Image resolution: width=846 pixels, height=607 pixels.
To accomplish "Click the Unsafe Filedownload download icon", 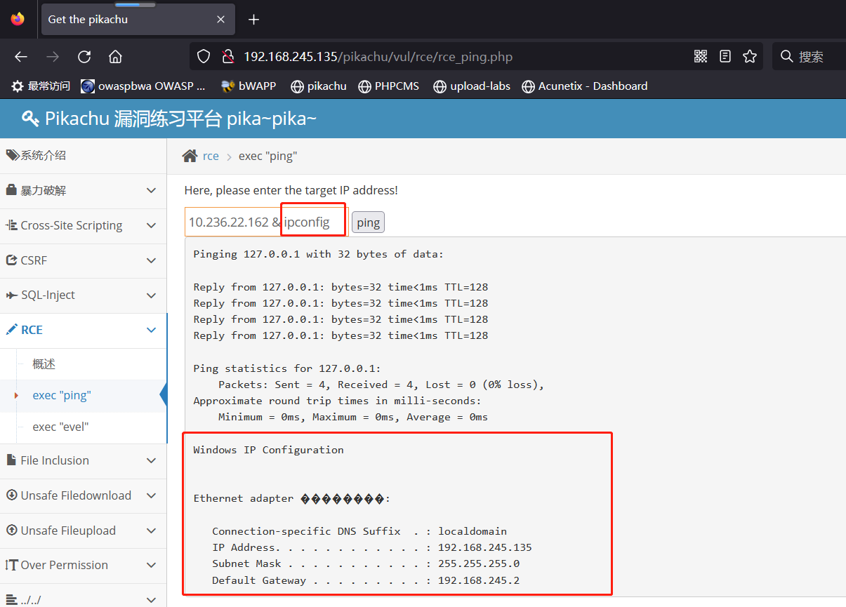I will (11, 495).
